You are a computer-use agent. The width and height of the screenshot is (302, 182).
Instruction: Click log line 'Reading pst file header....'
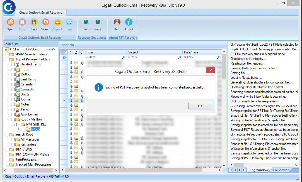pos(247,63)
